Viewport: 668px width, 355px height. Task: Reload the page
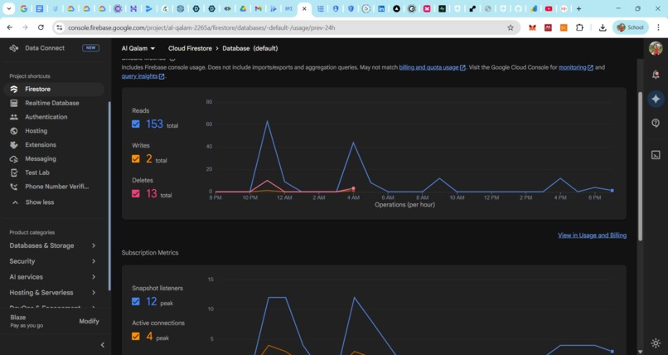41,27
